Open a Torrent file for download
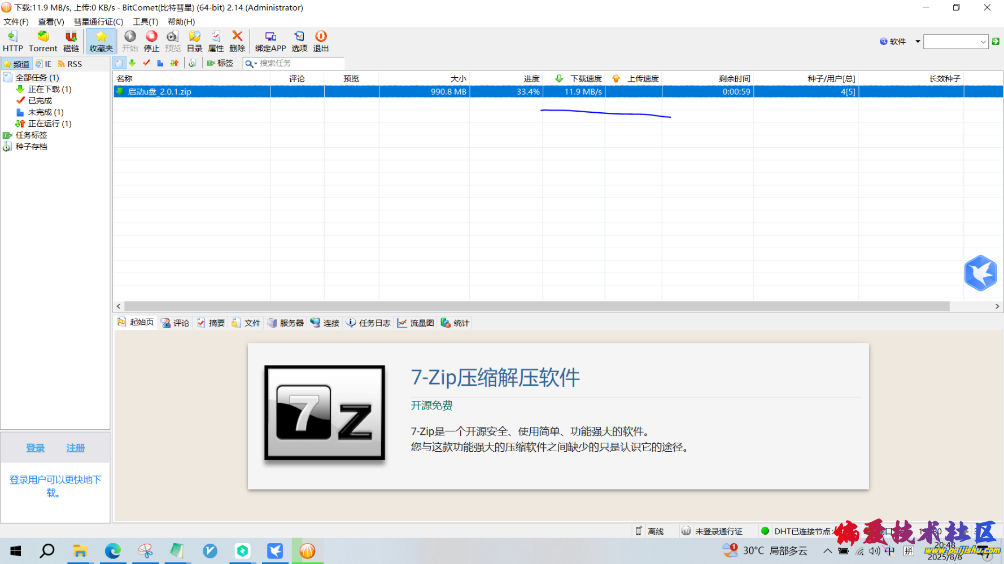1004x564 pixels. tap(43, 41)
